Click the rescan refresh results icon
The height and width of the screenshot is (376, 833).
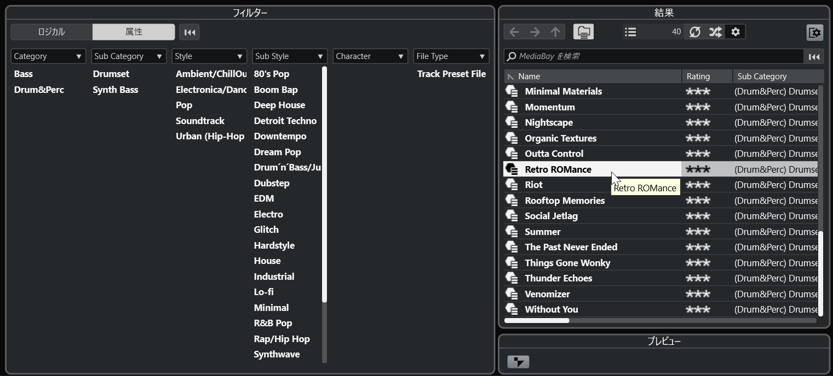pos(694,32)
